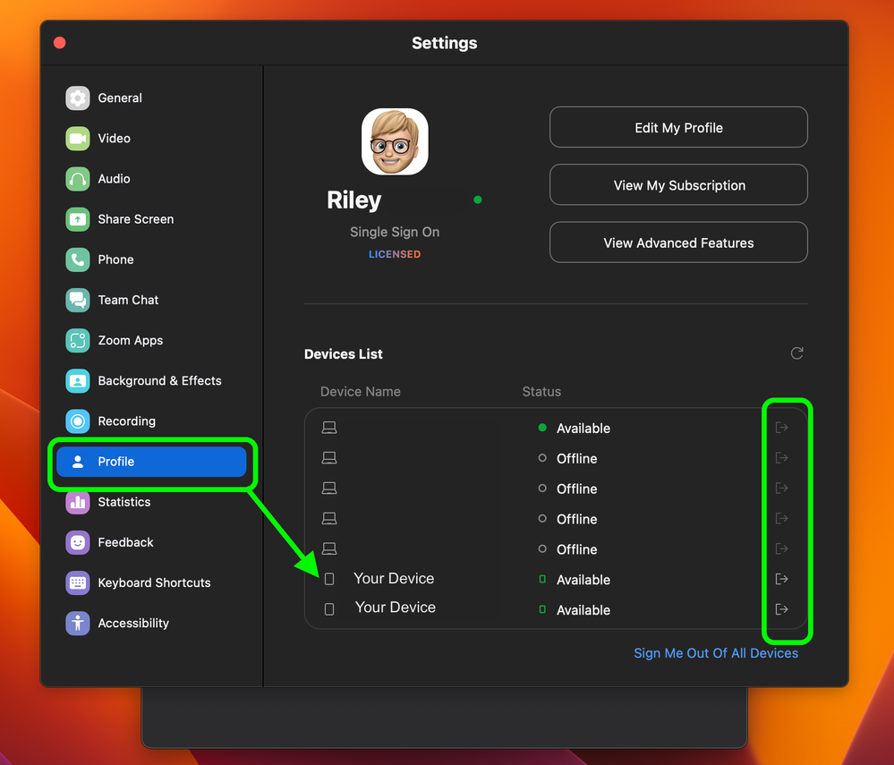Open Recording settings

tap(125, 421)
